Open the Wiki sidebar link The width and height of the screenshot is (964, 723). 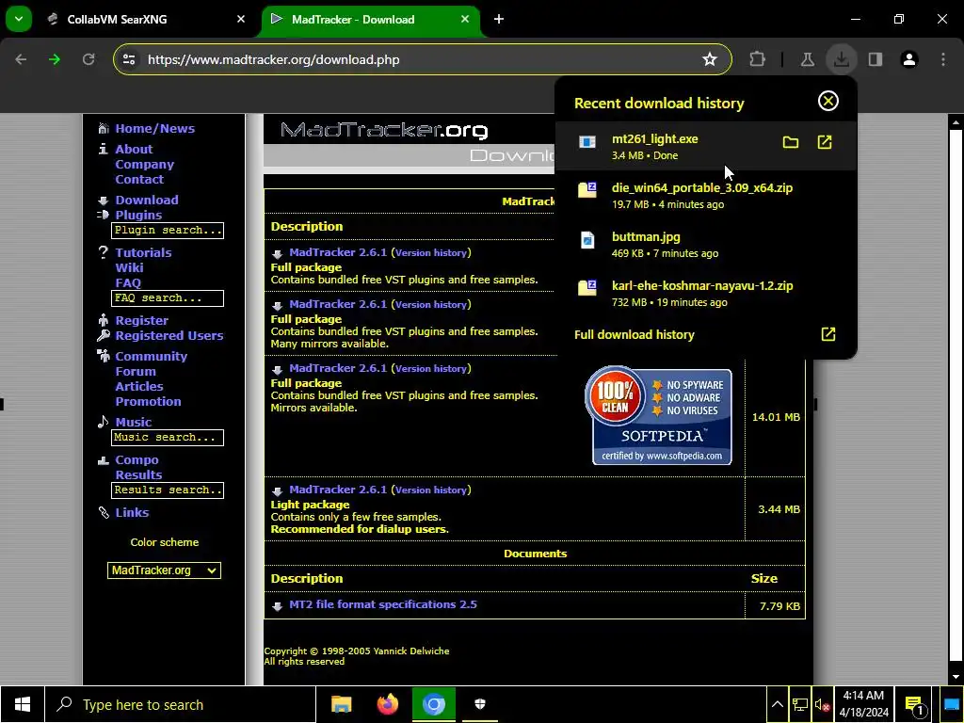tap(129, 268)
